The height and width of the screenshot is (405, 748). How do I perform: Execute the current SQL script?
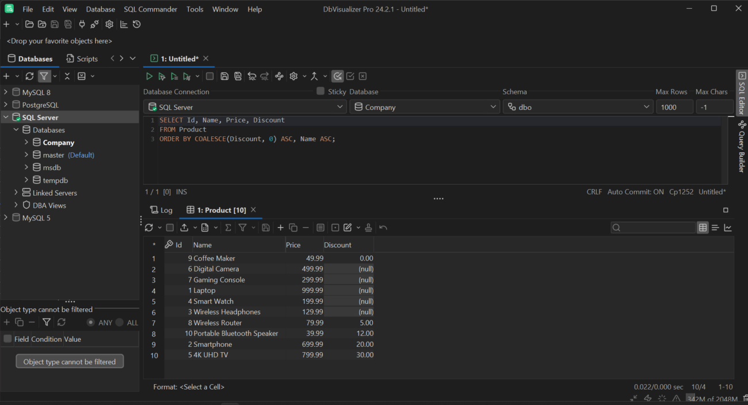click(x=149, y=76)
